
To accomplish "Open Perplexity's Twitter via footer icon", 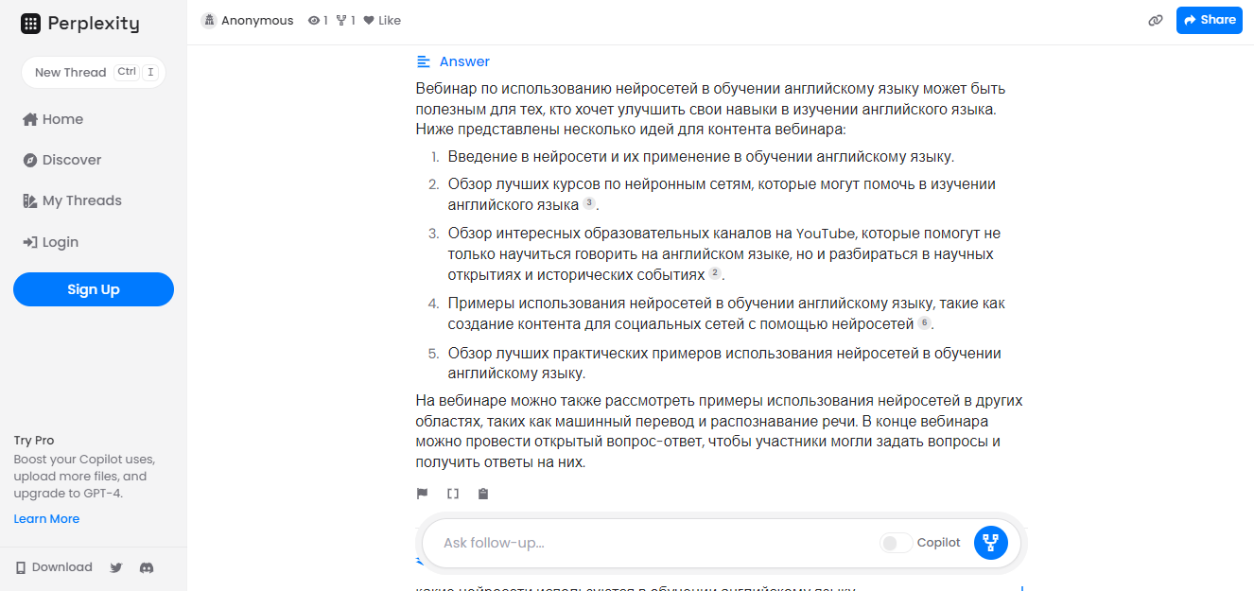I will click(115, 567).
